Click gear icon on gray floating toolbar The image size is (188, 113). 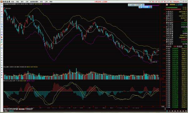(x=143, y=5)
